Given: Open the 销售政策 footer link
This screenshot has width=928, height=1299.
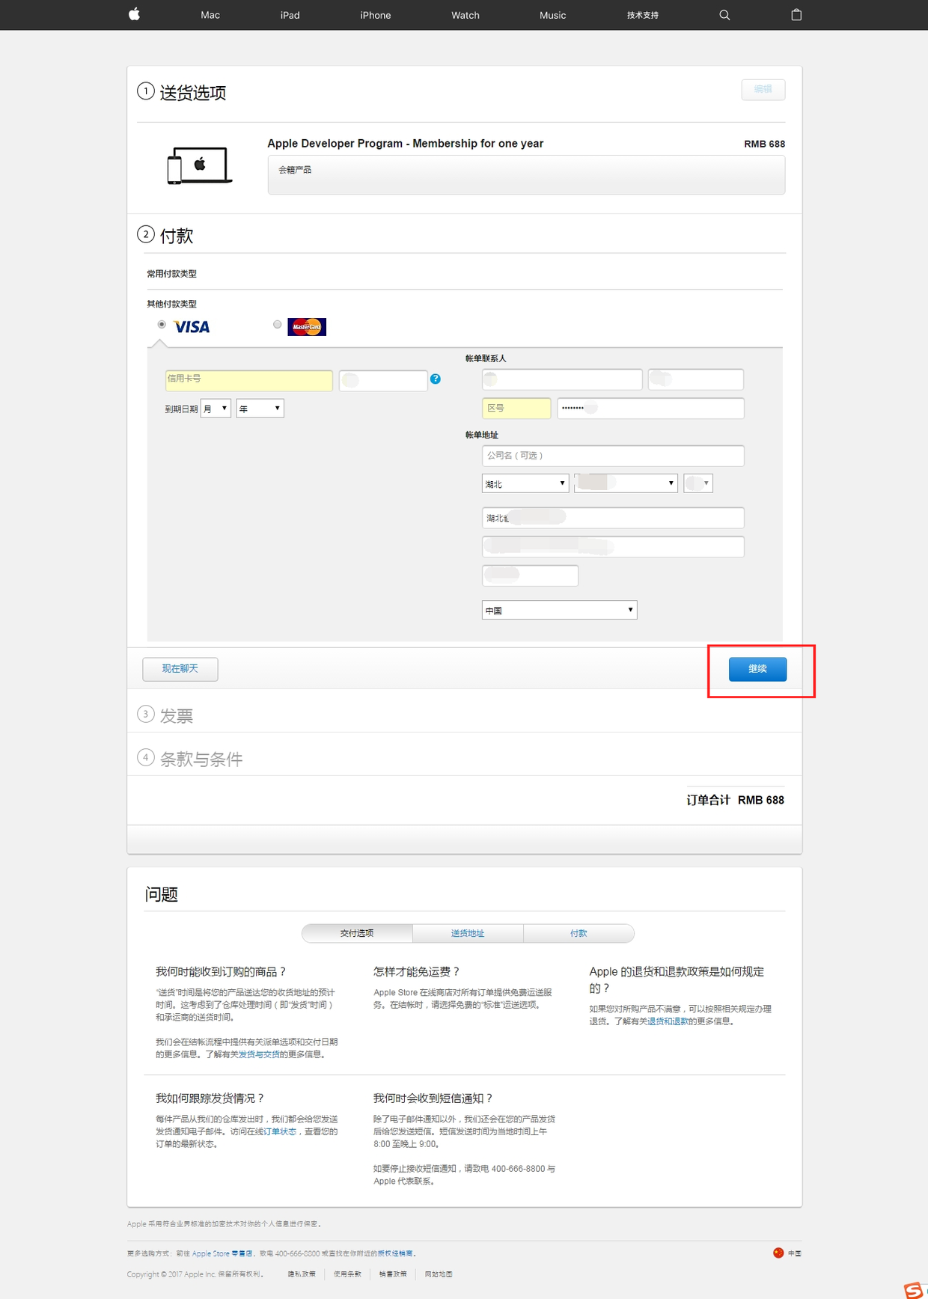Looking at the screenshot, I should pyautogui.click(x=393, y=1274).
